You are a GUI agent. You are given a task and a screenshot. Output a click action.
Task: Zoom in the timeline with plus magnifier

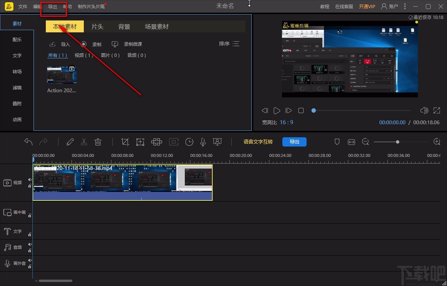click(437, 142)
